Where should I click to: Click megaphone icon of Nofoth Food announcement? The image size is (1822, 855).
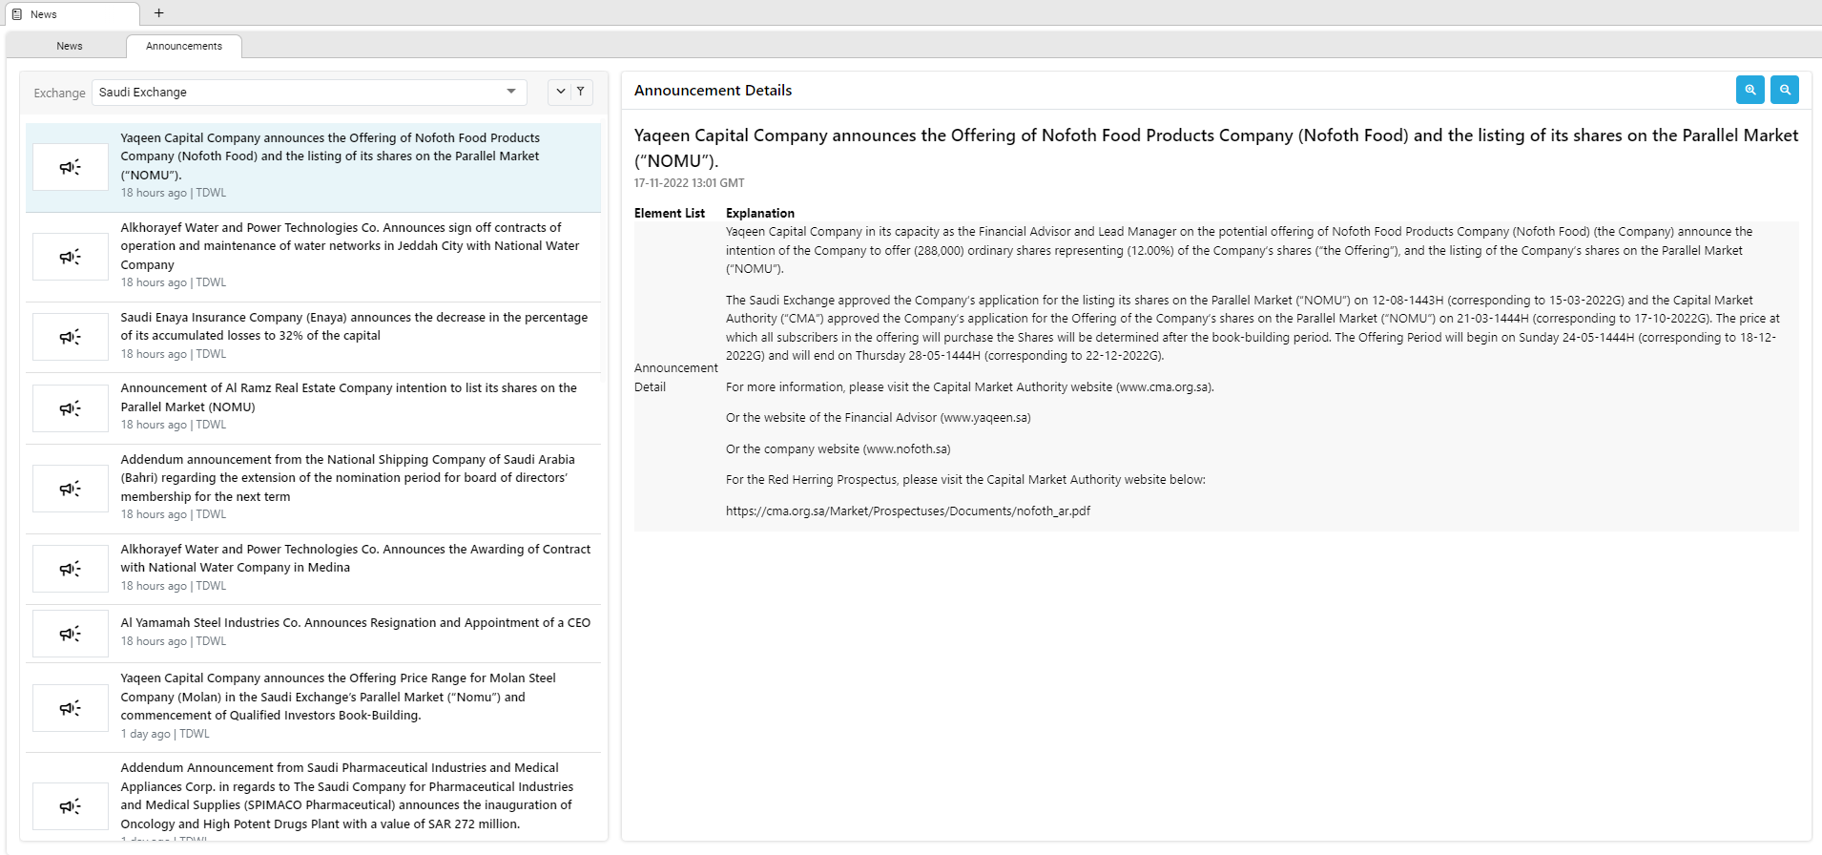[71, 167]
